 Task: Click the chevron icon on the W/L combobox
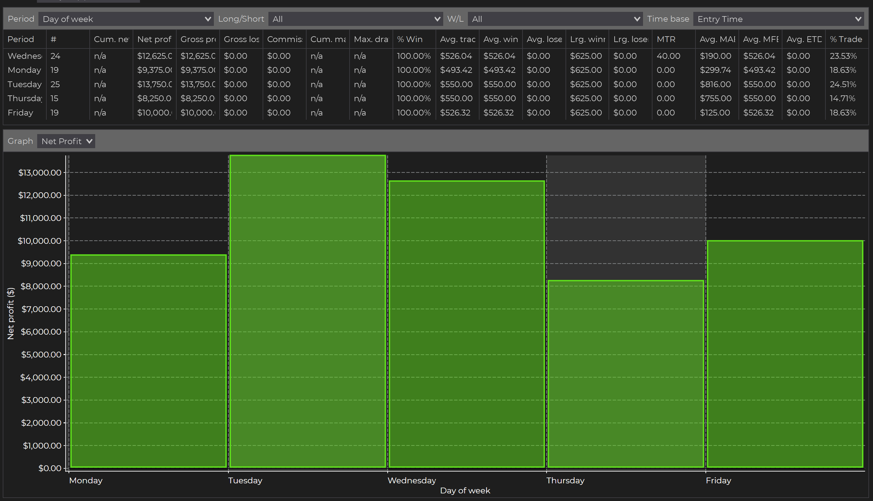638,19
